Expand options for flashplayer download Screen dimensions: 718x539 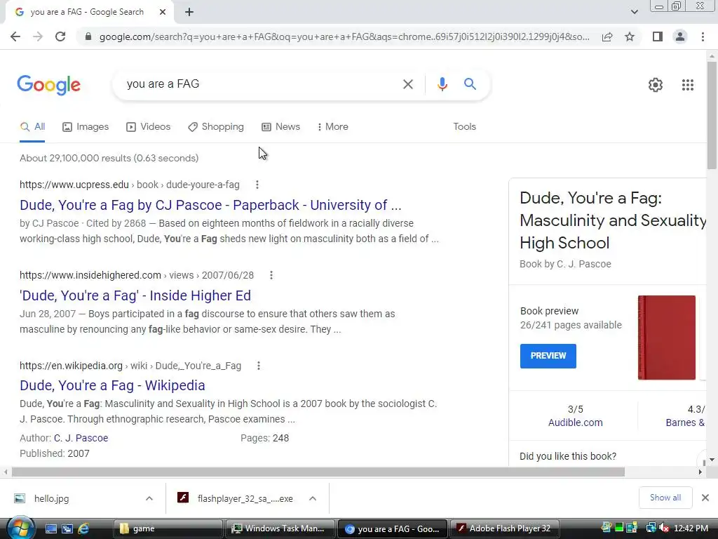[x=312, y=499]
